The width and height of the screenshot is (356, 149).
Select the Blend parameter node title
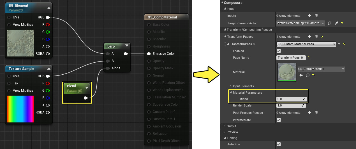pyautogui.click(x=71, y=86)
